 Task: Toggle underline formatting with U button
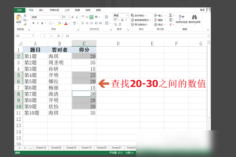tap(43, 23)
